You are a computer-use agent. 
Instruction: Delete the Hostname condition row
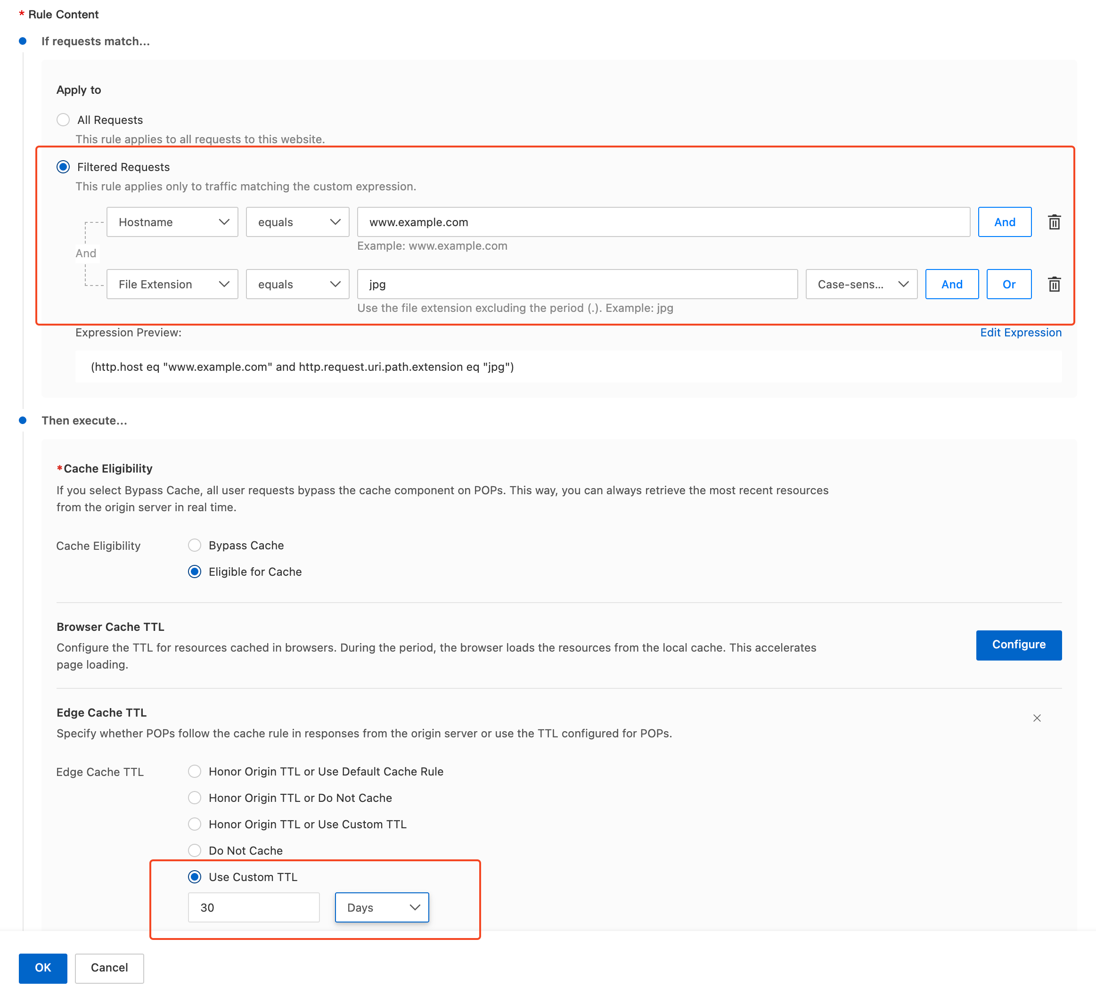1054,222
